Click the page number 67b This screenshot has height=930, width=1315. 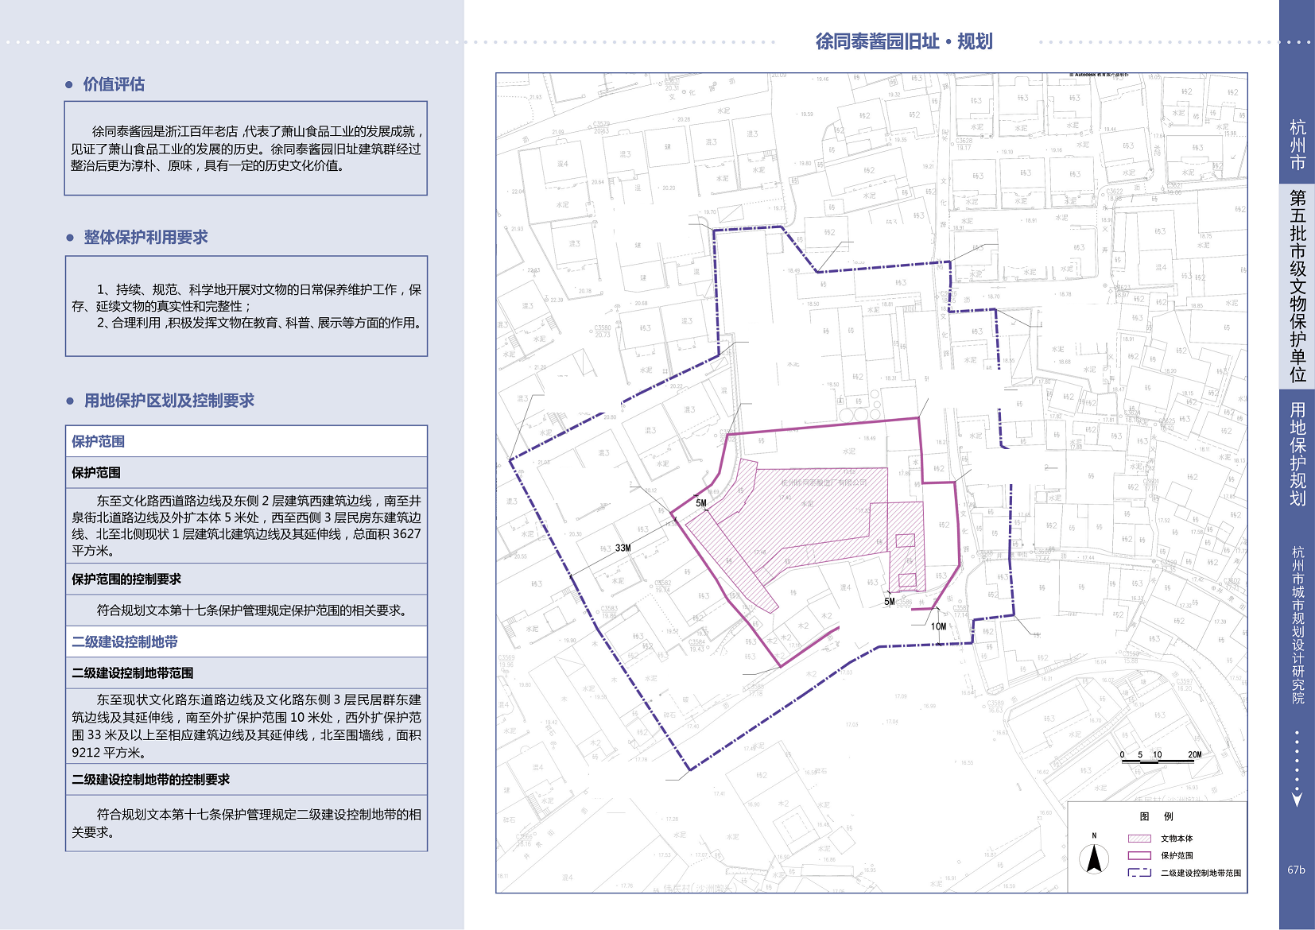tap(1296, 870)
